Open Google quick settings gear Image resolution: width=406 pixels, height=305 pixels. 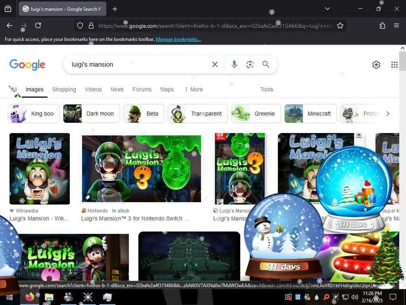(376, 65)
